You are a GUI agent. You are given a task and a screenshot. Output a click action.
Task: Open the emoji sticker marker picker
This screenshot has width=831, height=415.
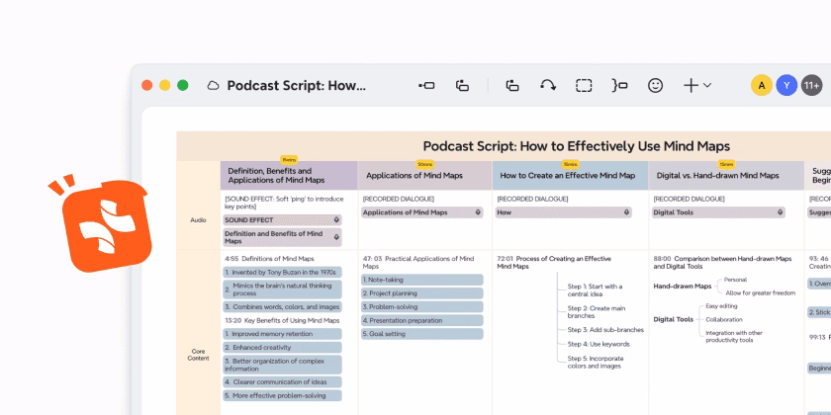[655, 86]
